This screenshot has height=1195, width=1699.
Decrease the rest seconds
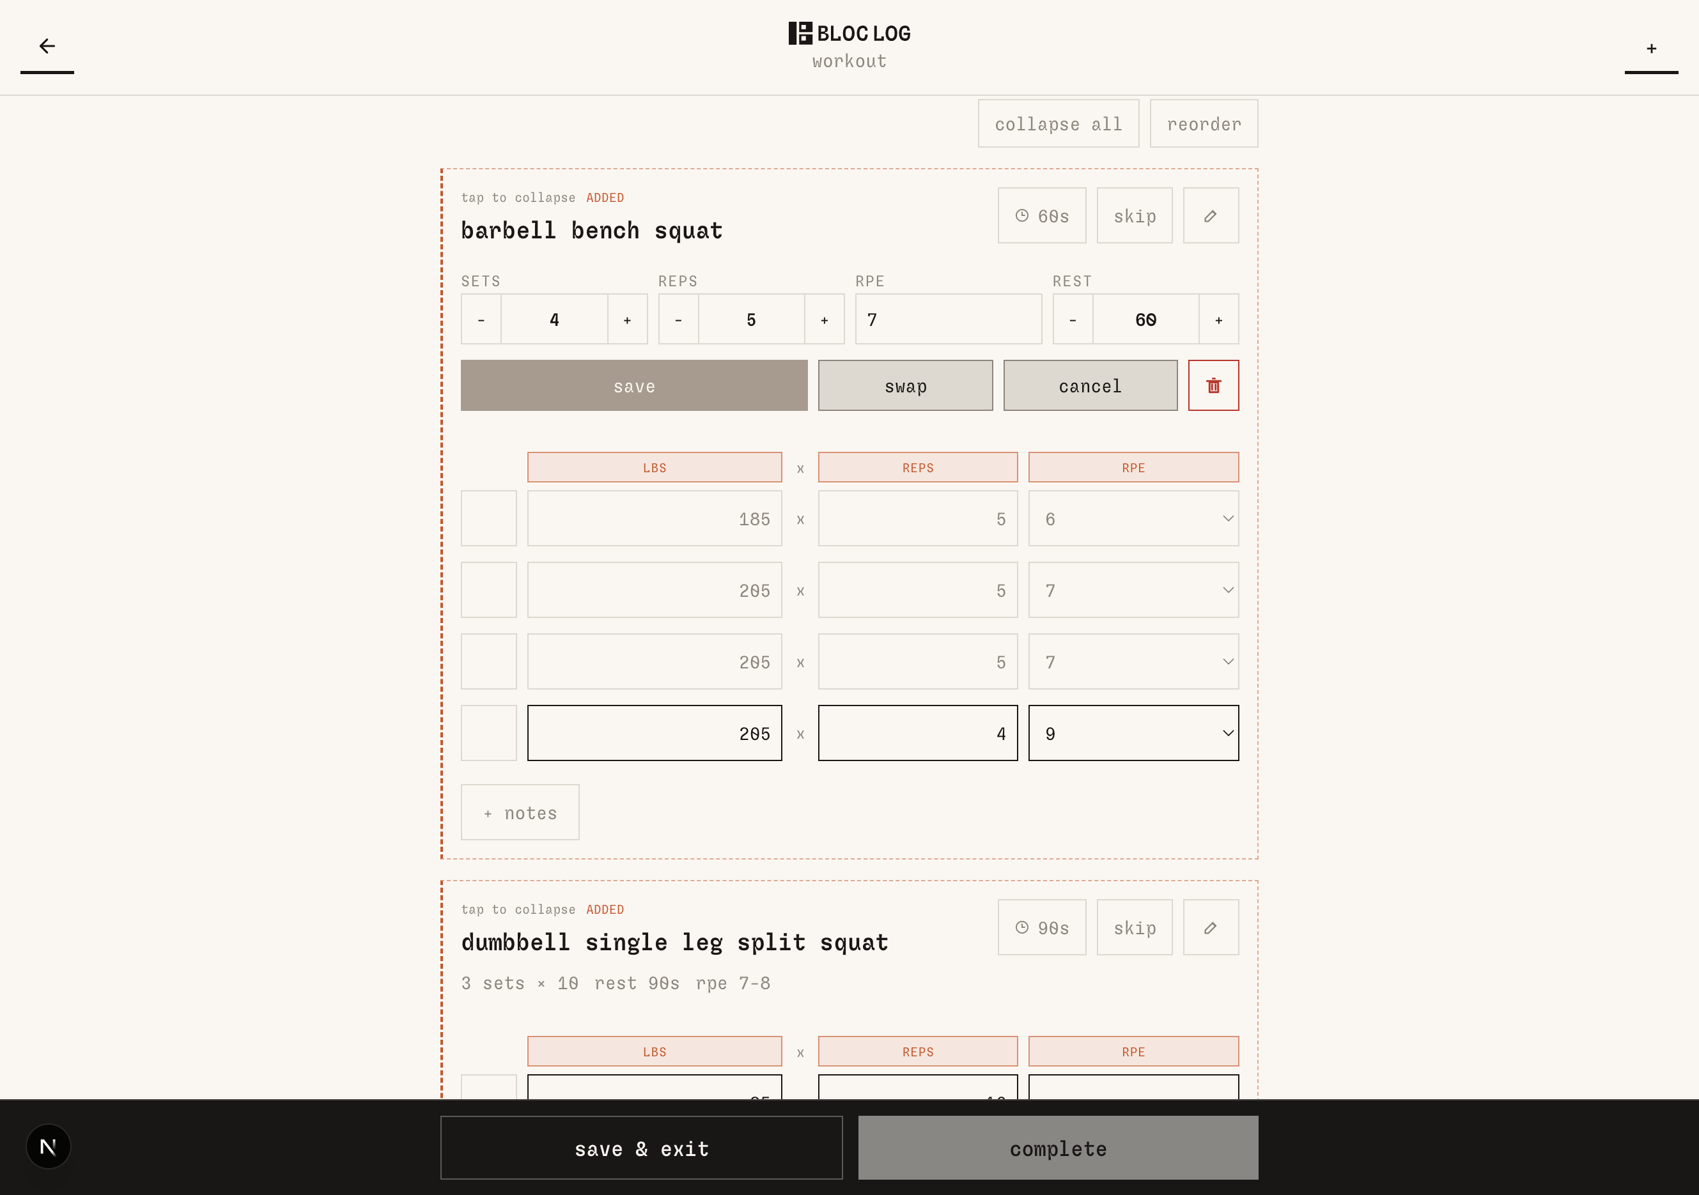point(1073,320)
